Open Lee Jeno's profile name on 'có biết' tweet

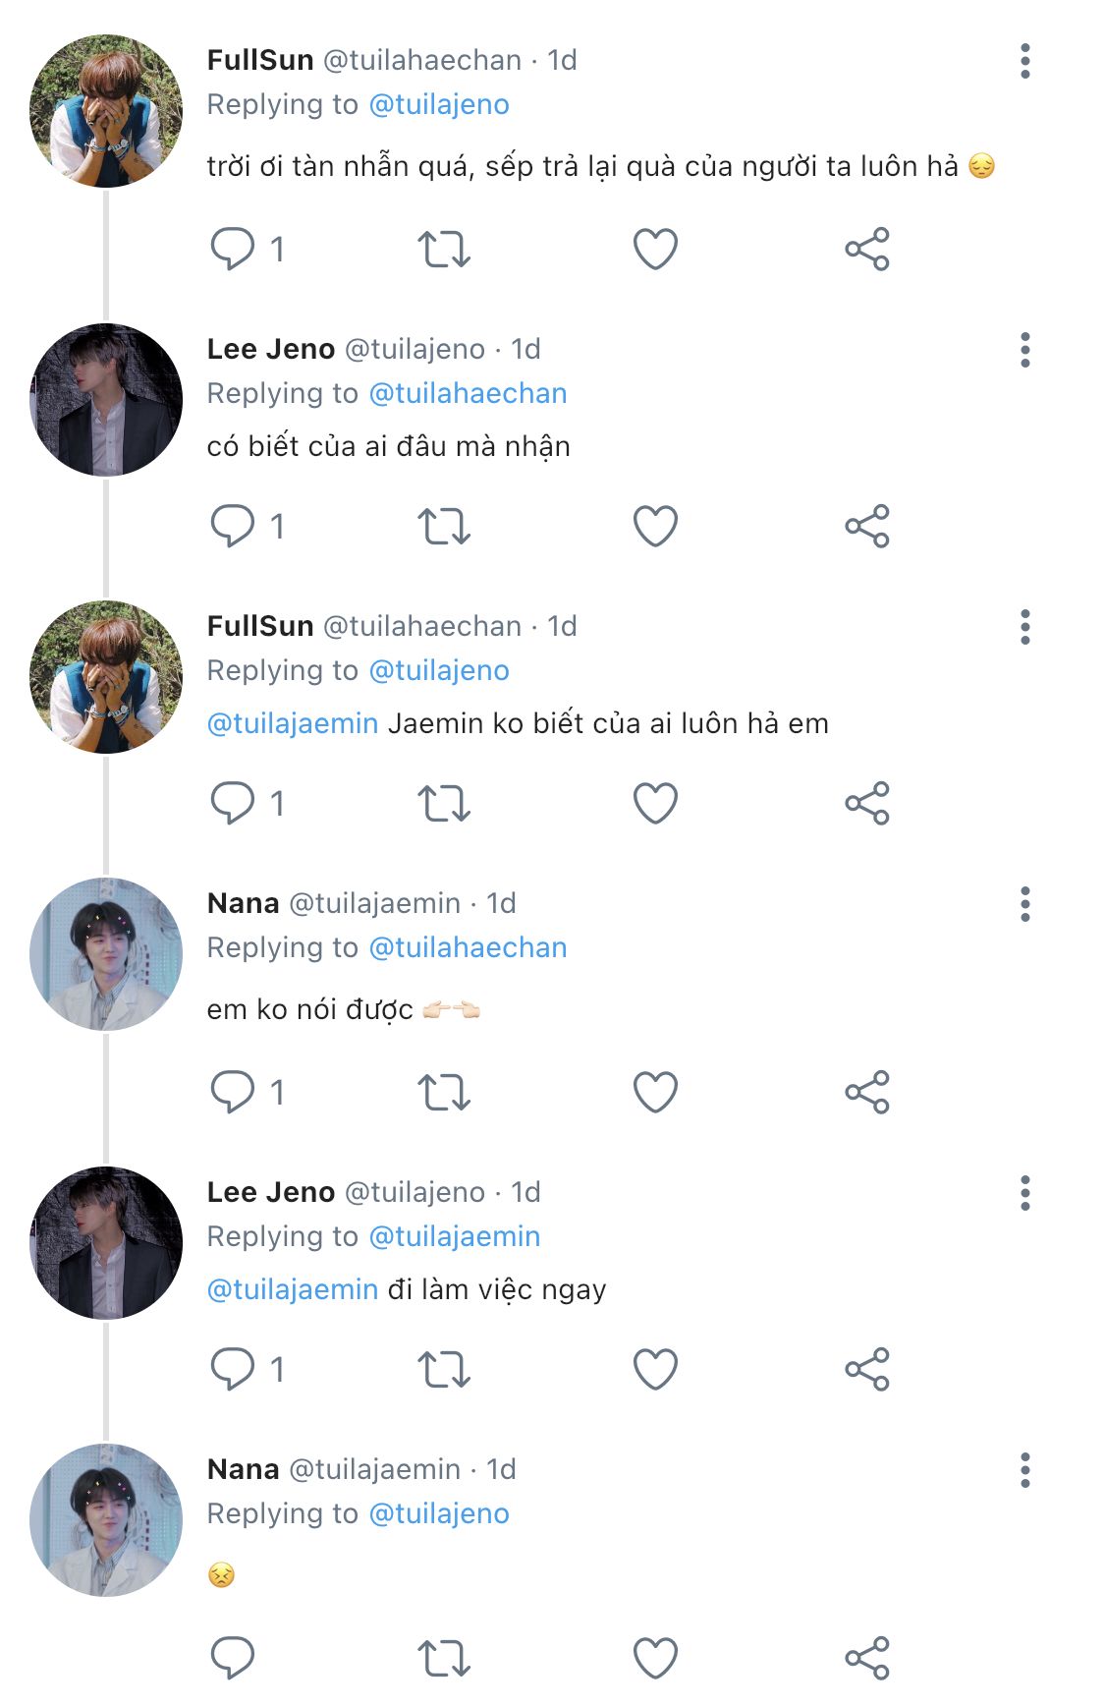[x=271, y=349]
